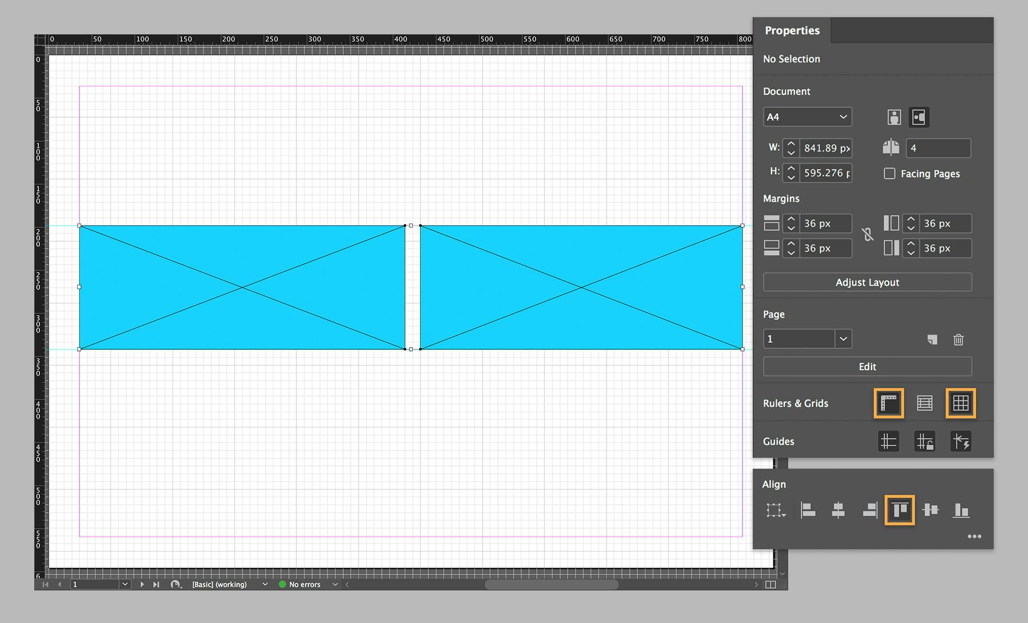The height and width of the screenshot is (623, 1028).
Task: Select portrait orientation for the document
Action: tap(894, 117)
